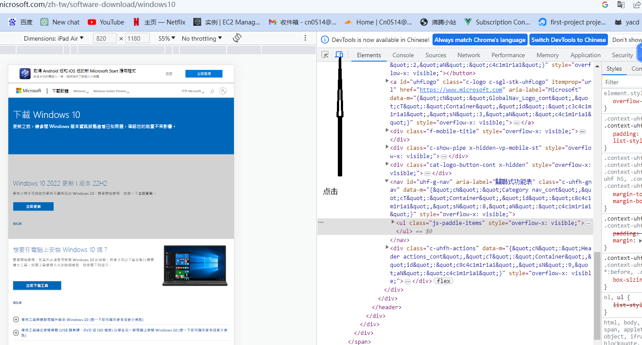Open the New chat bookmark
The height and width of the screenshot is (345, 642).
point(60,22)
